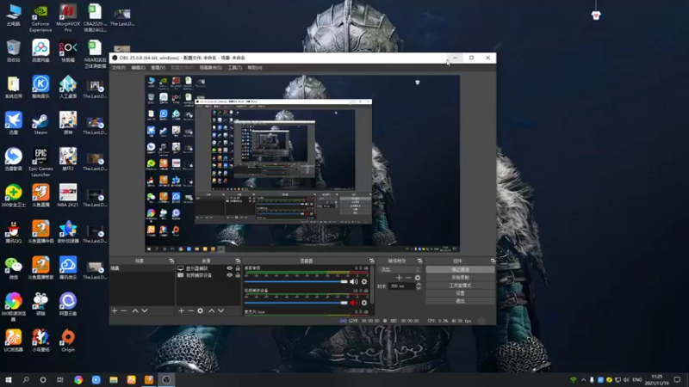
Task: Undock the Sources panel with its float icon
Action: point(238,261)
